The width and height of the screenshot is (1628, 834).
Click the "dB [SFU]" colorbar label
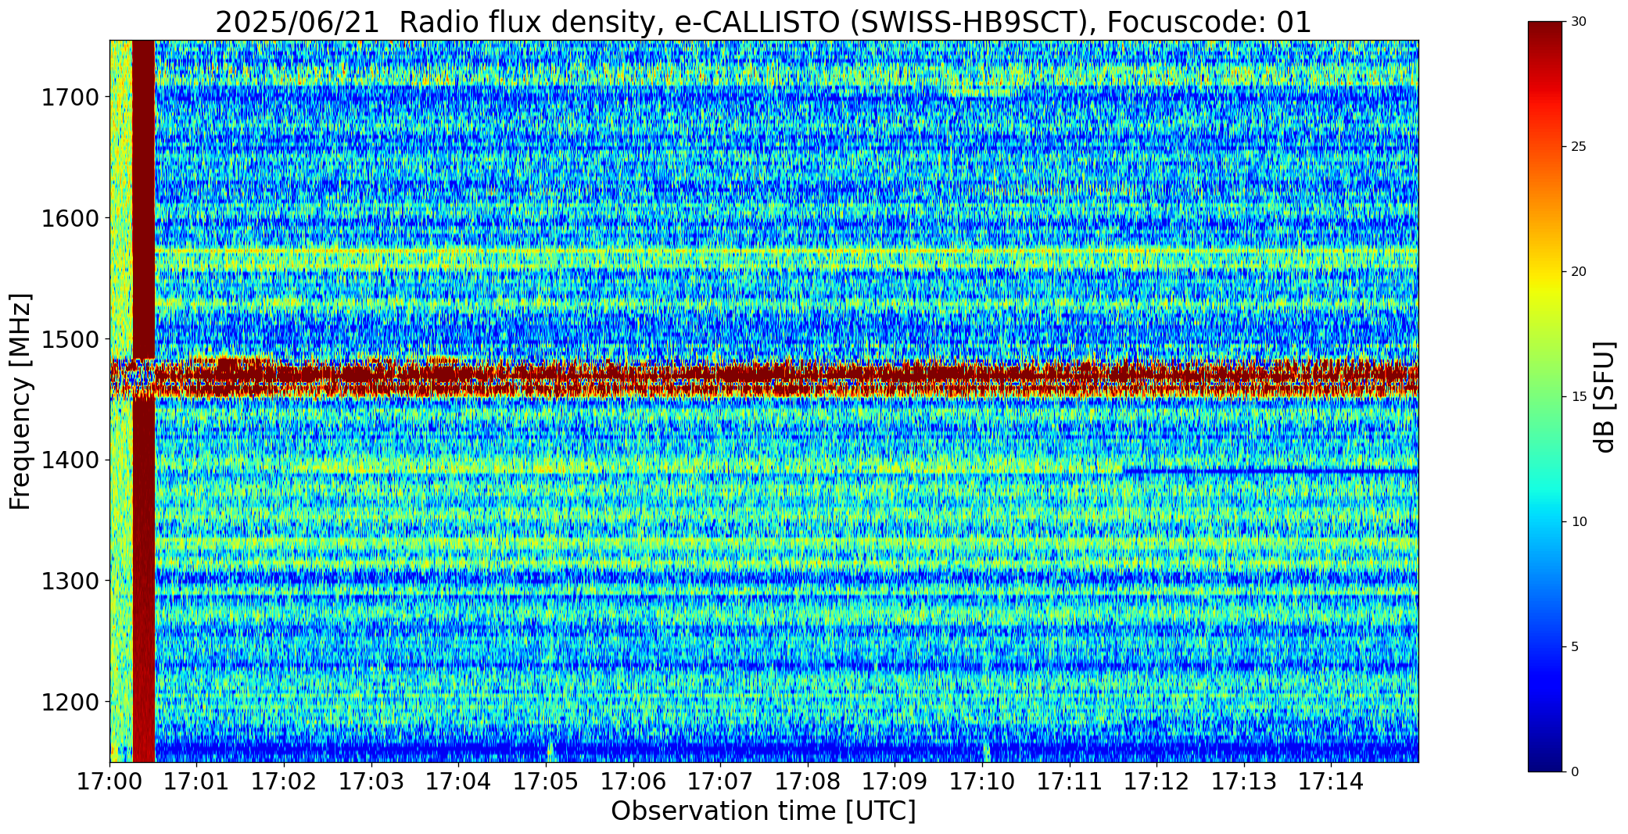[1605, 397]
